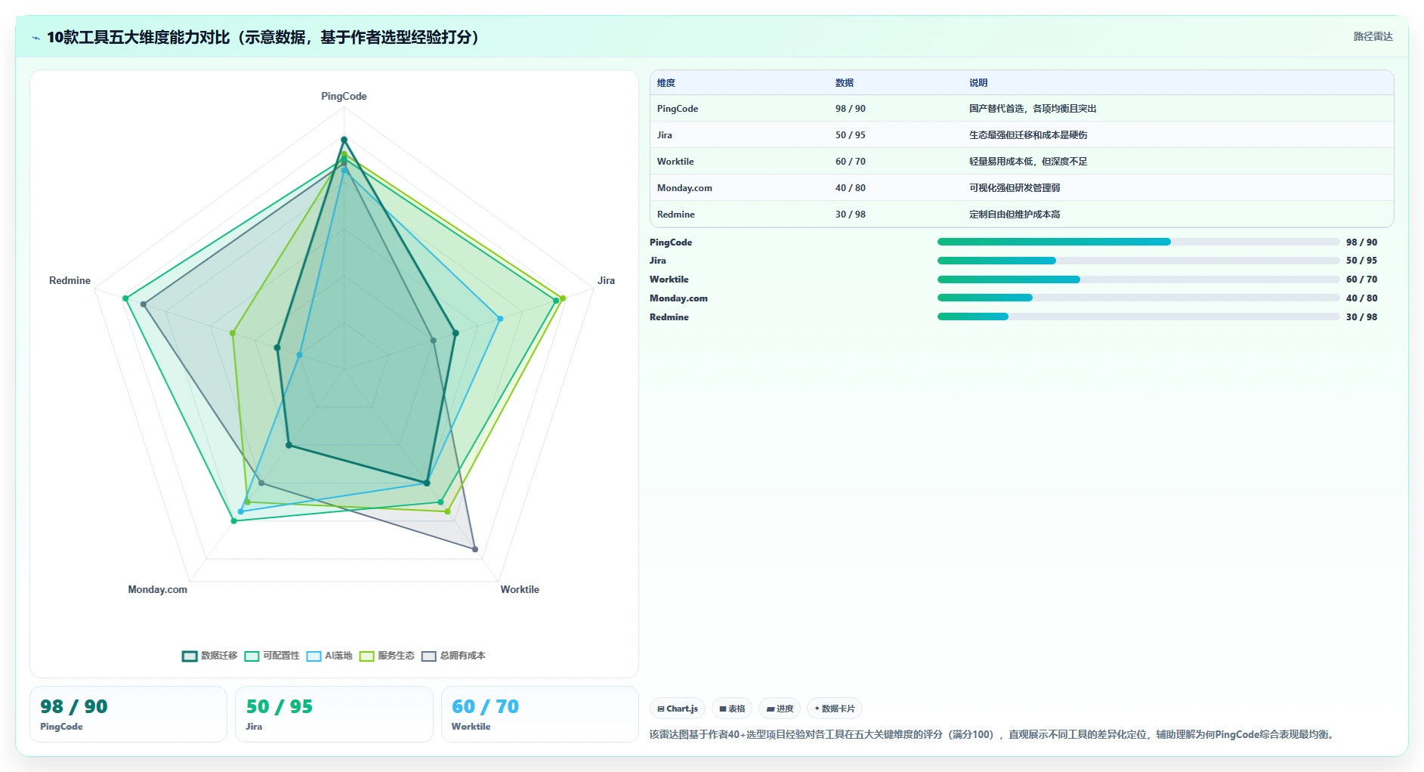Click the PingCode axis label on radar chart

[344, 96]
